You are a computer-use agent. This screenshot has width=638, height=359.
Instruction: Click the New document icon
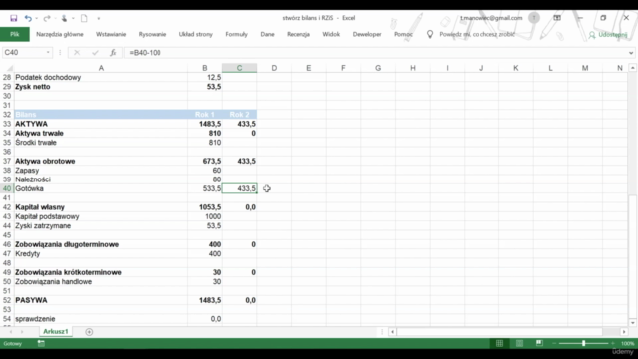click(x=84, y=18)
